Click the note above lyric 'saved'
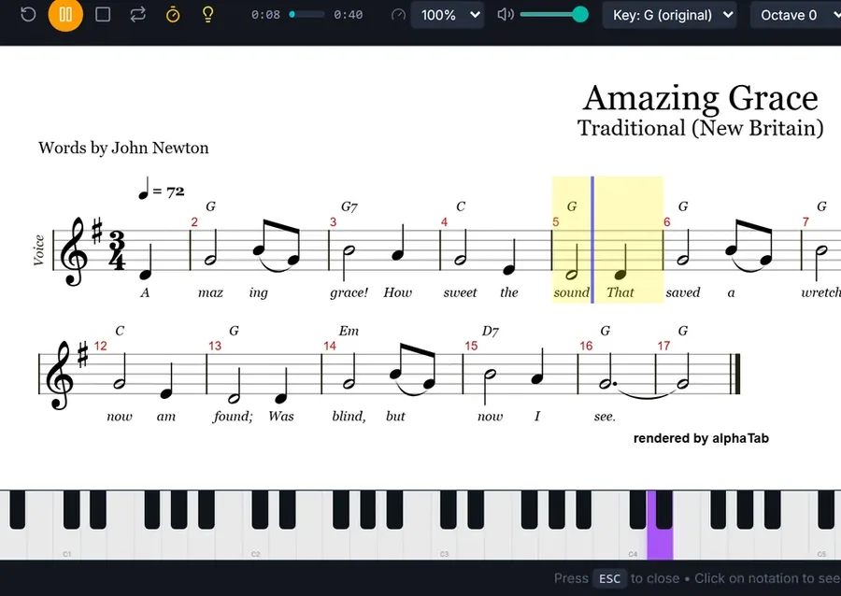 point(682,260)
